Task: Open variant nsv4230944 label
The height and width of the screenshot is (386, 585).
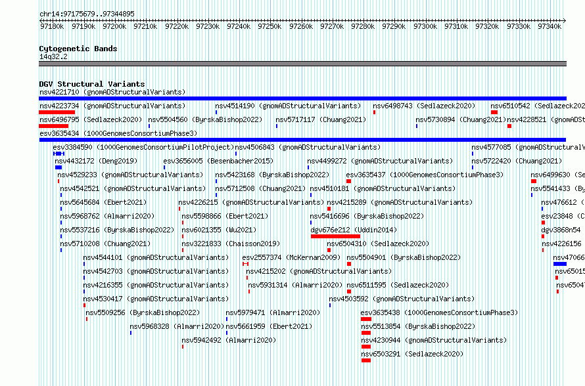Action: 434,340
